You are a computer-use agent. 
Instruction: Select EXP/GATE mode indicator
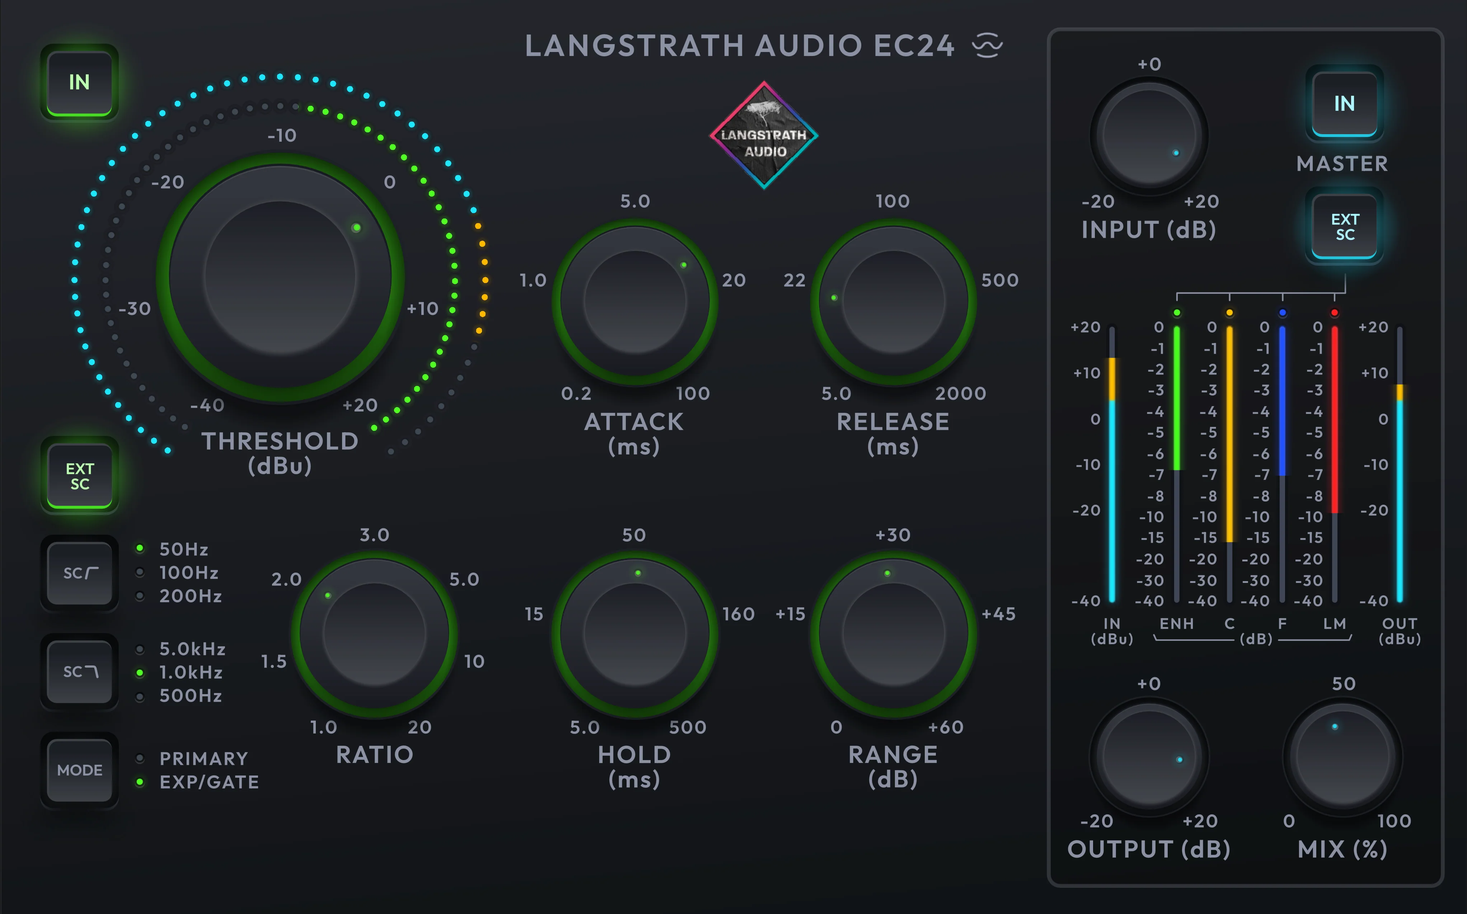point(197,782)
